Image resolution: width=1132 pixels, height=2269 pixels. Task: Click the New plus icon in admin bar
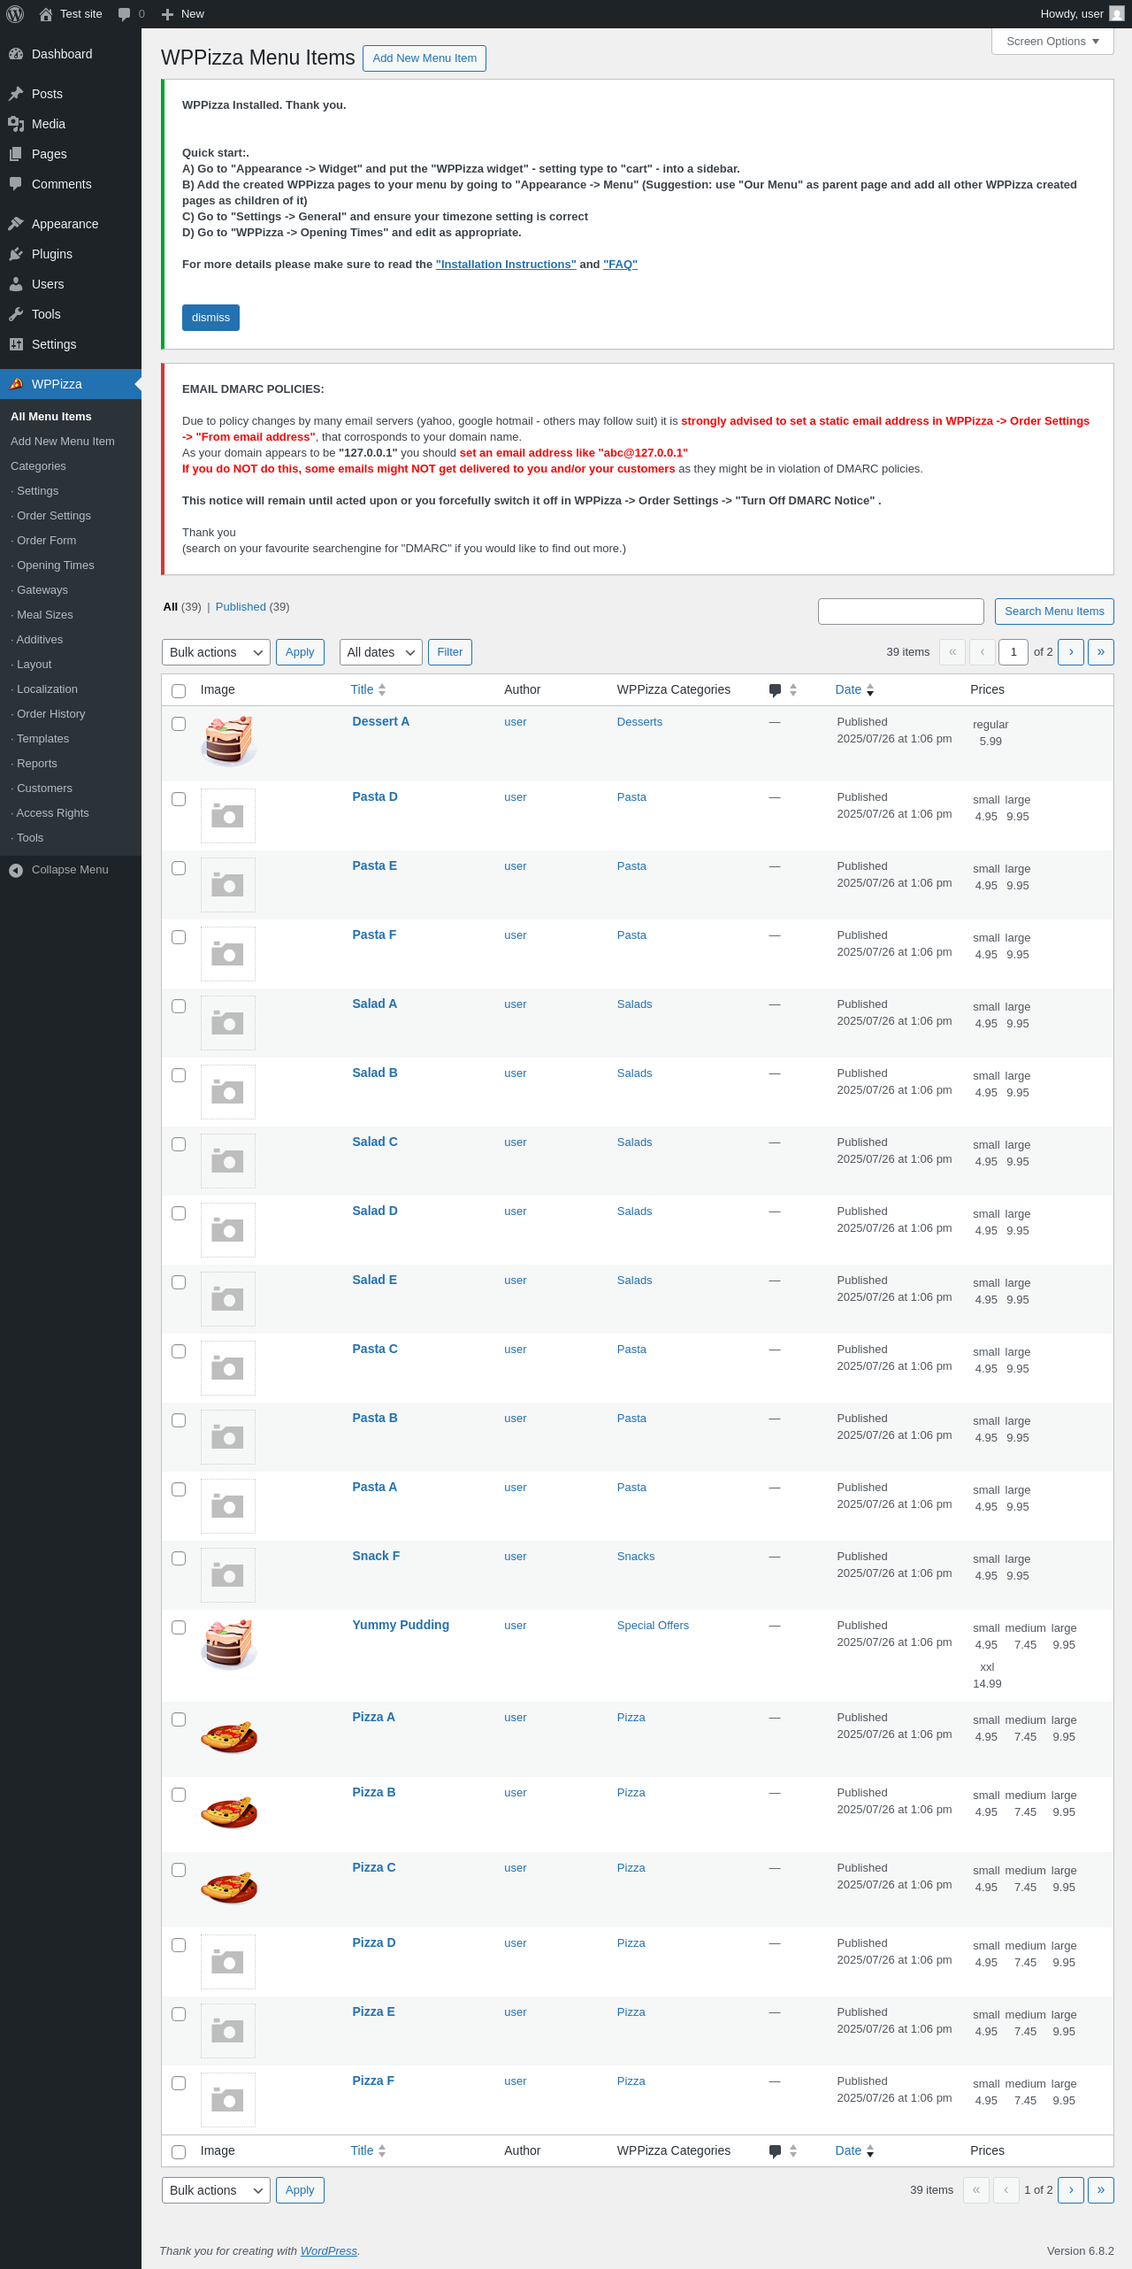(167, 14)
